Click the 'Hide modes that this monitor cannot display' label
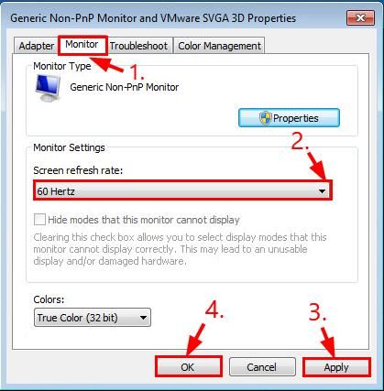Image resolution: width=384 pixels, height=391 pixels. click(x=144, y=220)
